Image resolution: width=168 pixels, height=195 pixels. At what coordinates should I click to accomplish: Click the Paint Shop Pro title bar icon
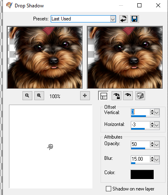click(x=9, y=5)
